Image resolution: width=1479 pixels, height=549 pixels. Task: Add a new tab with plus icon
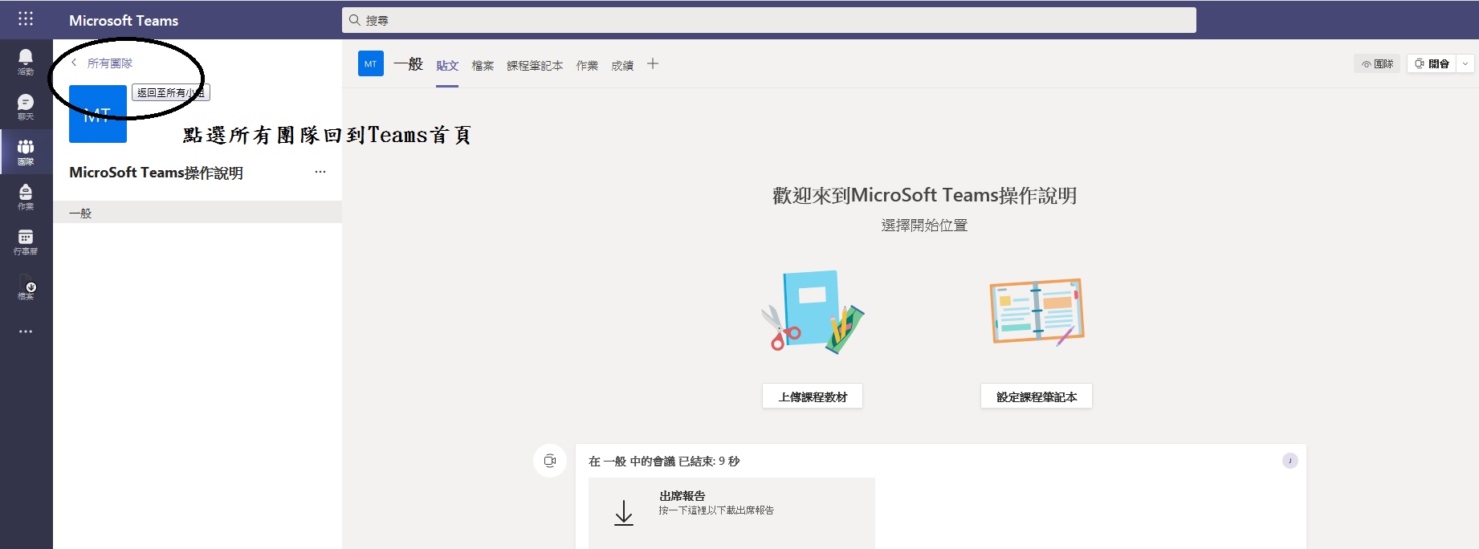(653, 64)
